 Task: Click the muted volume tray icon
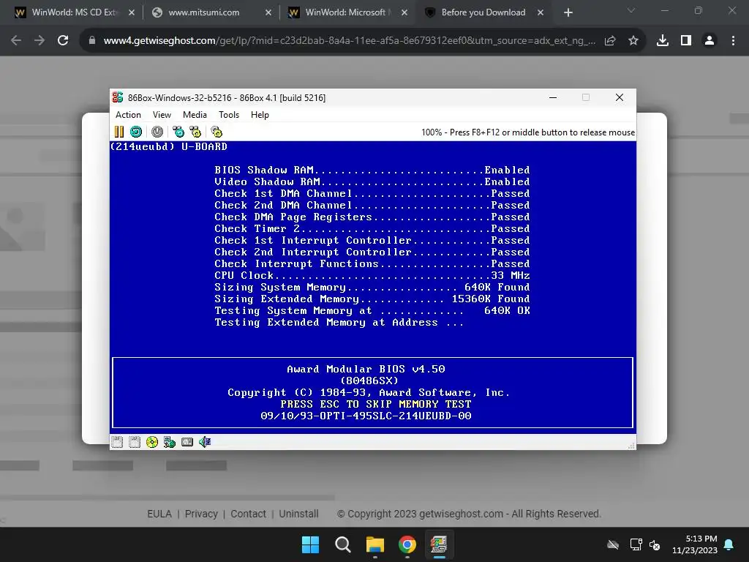coord(655,544)
